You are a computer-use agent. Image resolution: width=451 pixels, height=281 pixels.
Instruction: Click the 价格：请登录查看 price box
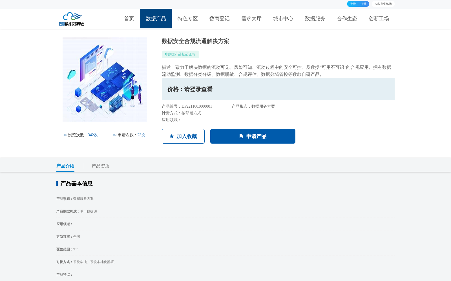pyautogui.click(x=278, y=89)
